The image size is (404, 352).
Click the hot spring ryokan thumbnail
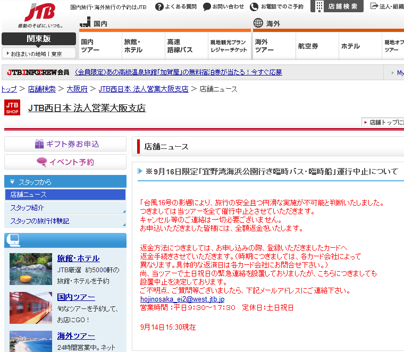tap(31, 269)
